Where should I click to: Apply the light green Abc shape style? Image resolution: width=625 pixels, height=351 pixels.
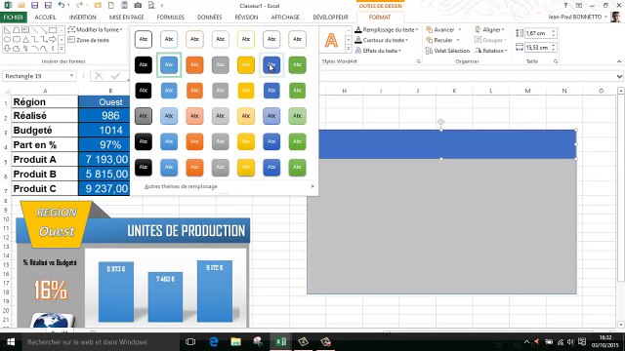297,116
